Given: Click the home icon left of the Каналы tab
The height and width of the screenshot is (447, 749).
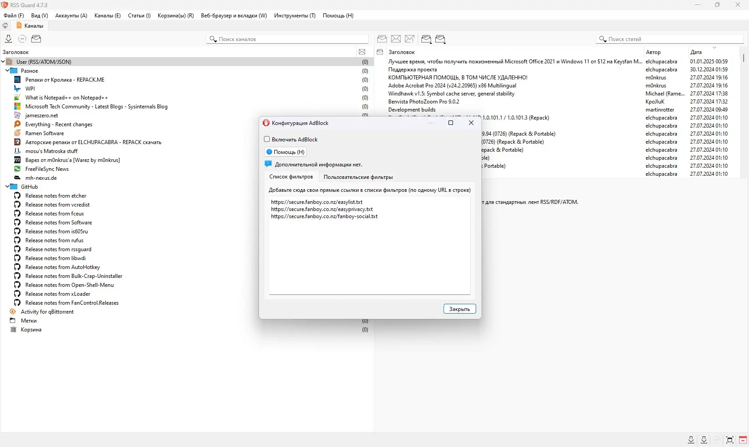Looking at the screenshot, I should [5, 26].
